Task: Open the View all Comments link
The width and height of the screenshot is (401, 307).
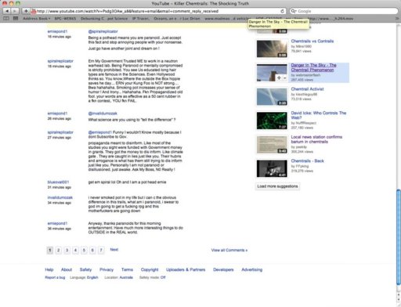Action: tap(229, 250)
